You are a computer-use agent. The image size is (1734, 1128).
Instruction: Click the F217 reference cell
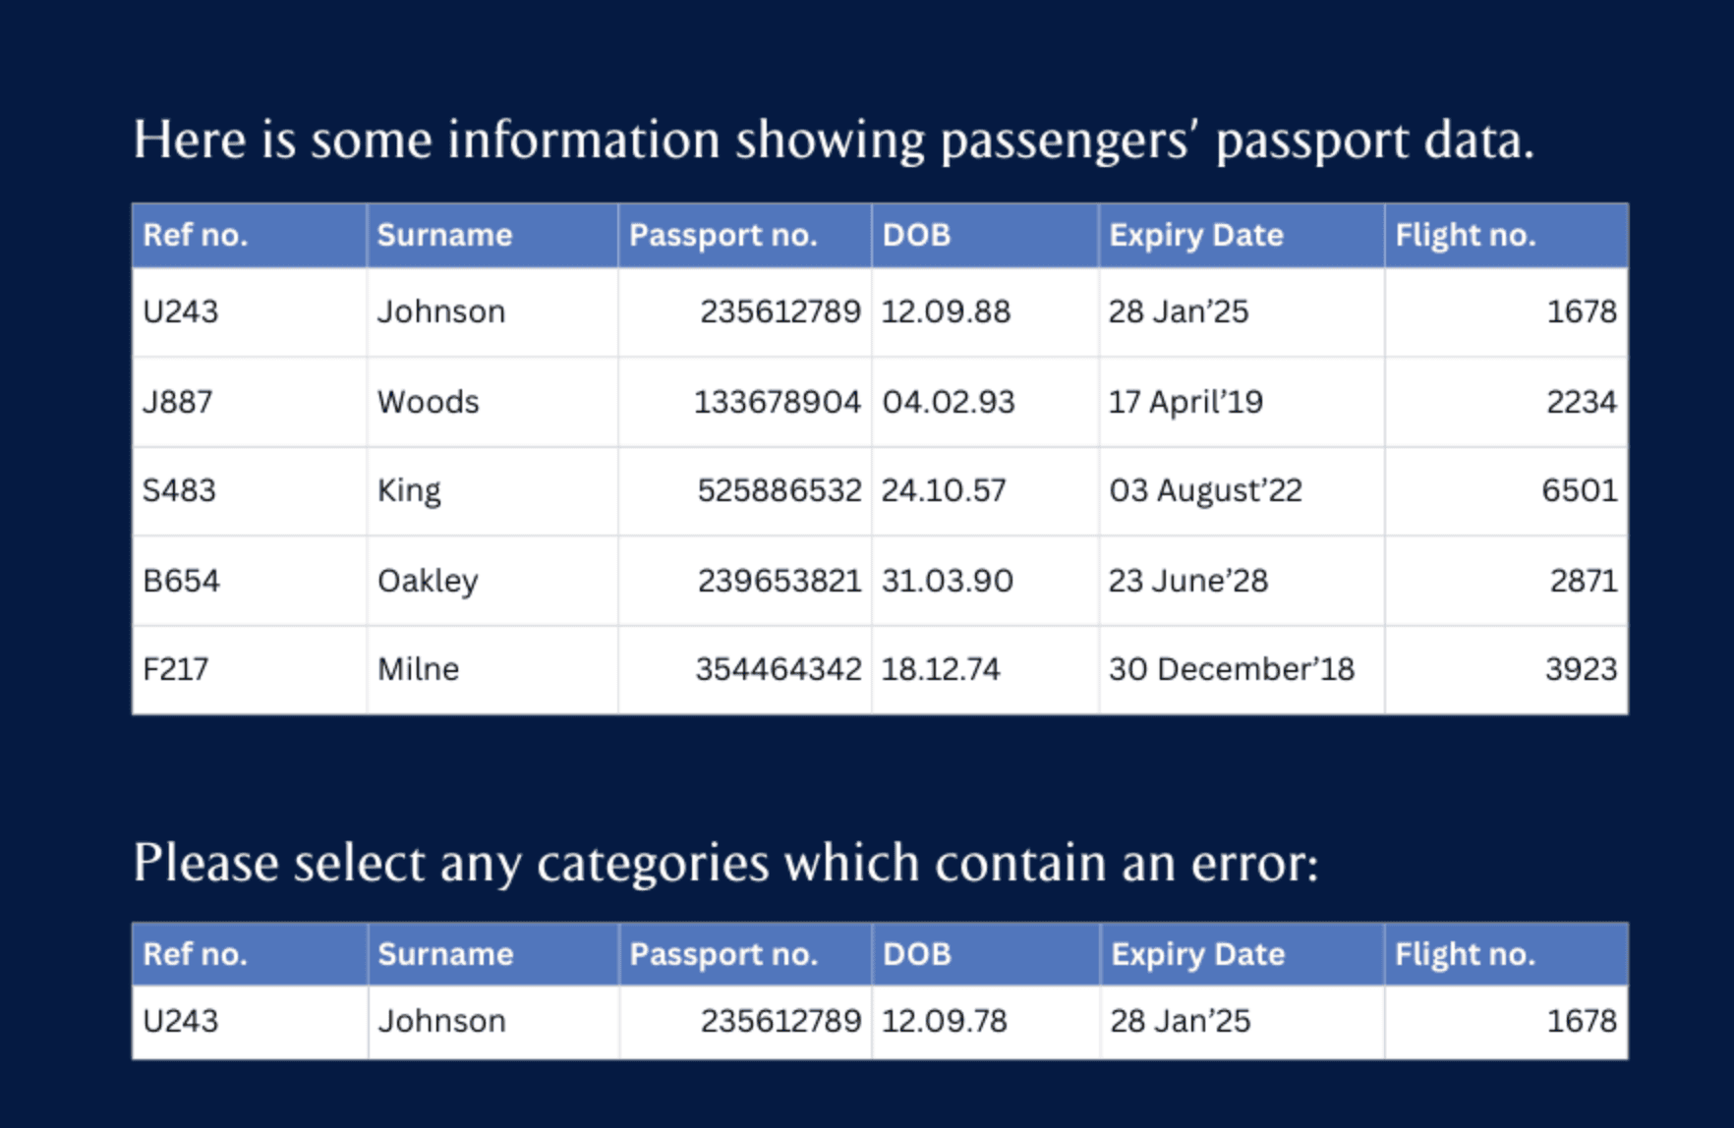pyautogui.click(x=176, y=669)
